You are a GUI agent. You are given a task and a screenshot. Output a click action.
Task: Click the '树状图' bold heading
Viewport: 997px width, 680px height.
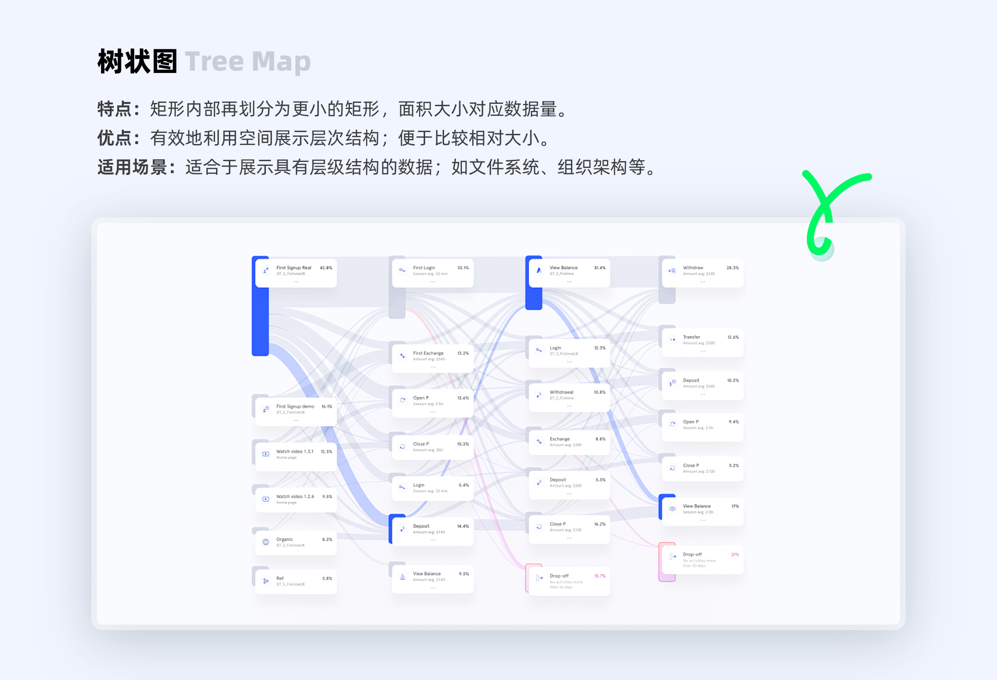coord(137,61)
